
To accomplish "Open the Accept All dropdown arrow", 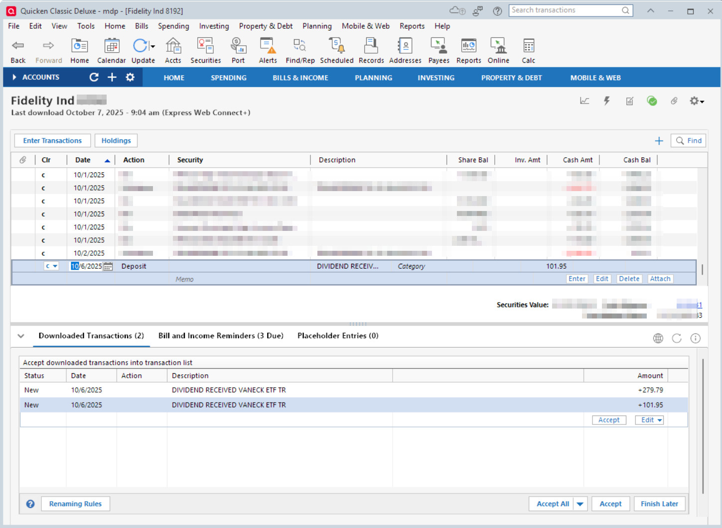I will pyautogui.click(x=580, y=504).
